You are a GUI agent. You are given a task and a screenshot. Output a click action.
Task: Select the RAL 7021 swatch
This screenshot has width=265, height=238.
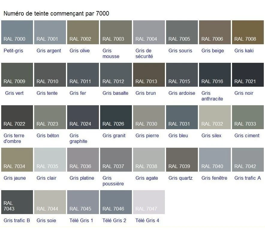[248, 75]
